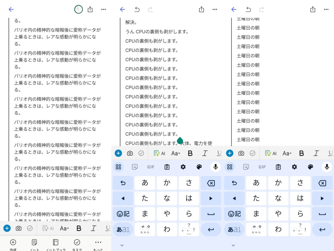Expand the Aa text style dropdown on the left screen
Viewport: 334px width, 251px height.
(x=64, y=228)
